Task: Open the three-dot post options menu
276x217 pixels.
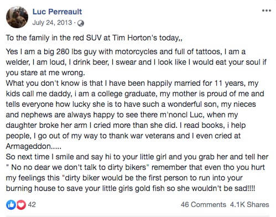Action: tap(267, 11)
